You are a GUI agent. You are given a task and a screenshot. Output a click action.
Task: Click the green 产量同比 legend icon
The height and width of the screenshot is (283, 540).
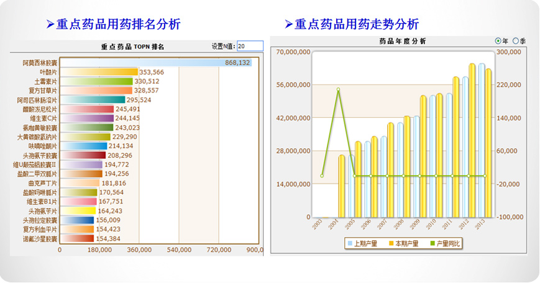tap(432, 244)
